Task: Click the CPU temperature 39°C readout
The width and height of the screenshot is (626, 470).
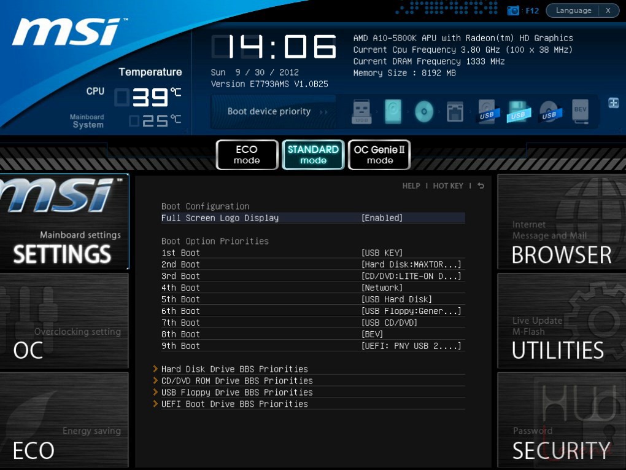Action: pyautogui.click(x=148, y=97)
